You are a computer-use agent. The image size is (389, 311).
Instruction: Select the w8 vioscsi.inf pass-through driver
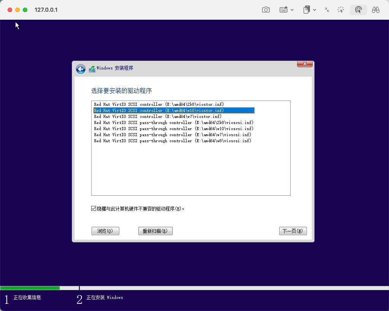(x=172, y=141)
